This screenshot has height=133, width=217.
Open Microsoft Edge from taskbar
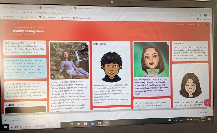pyautogui.click(x=71, y=124)
